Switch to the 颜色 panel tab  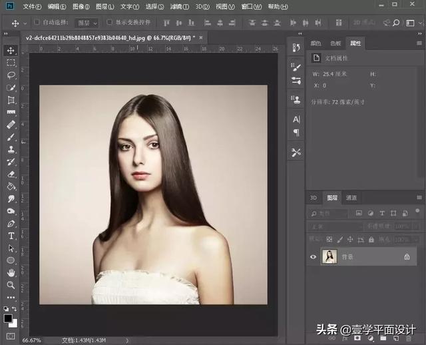click(316, 43)
